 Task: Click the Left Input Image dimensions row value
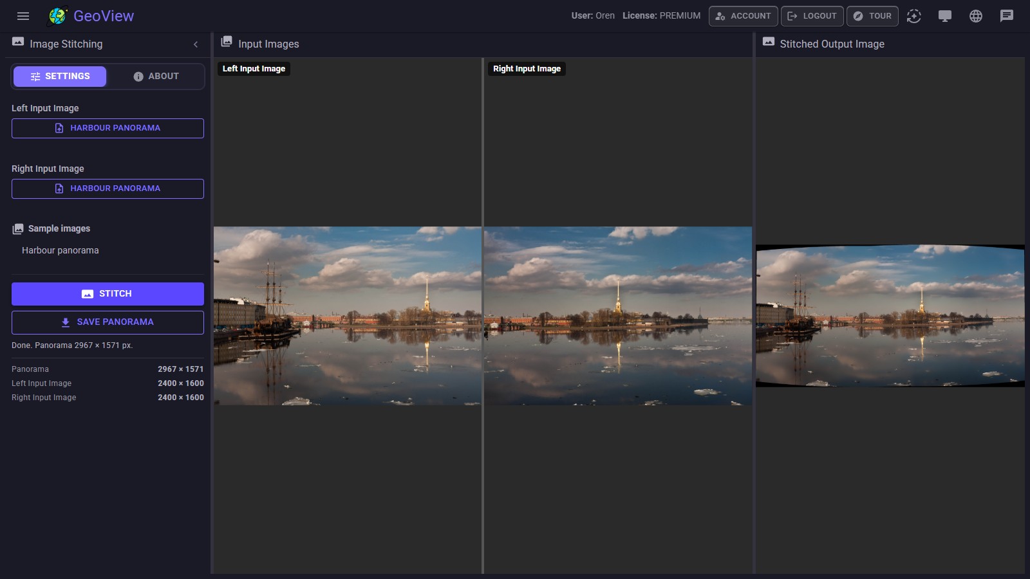point(181,383)
